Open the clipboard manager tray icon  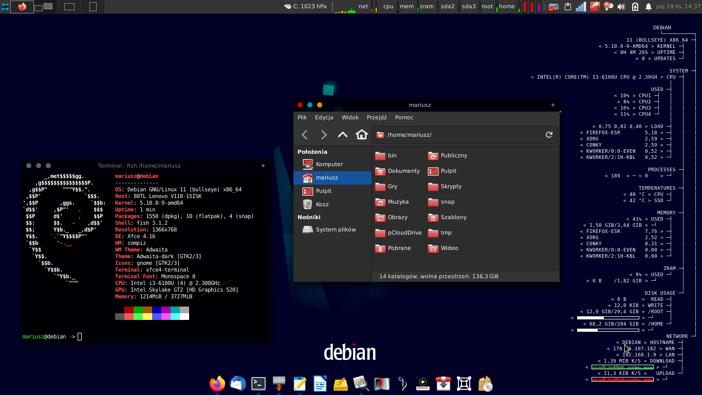coord(568,7)
